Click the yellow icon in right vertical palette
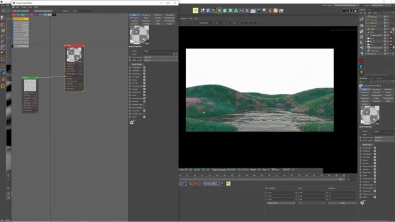This screenshot has height=222, width=395. pos(362,72)
